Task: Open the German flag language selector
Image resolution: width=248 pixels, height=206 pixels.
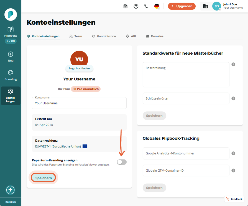Action: [157, 6]
